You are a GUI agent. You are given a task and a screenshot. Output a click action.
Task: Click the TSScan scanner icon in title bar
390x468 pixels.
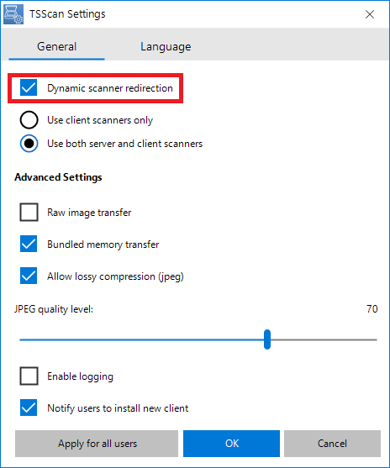13,14
